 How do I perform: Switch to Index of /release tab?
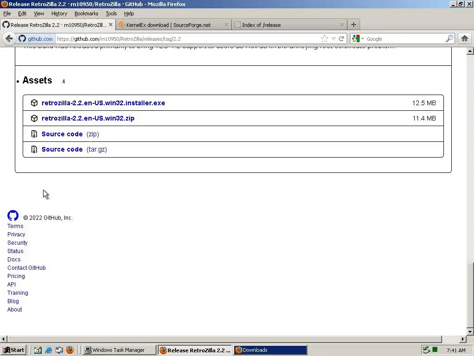289,25
